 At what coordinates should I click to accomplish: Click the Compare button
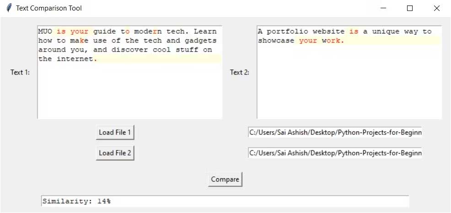pyautogui.click(x=225, y=180)
